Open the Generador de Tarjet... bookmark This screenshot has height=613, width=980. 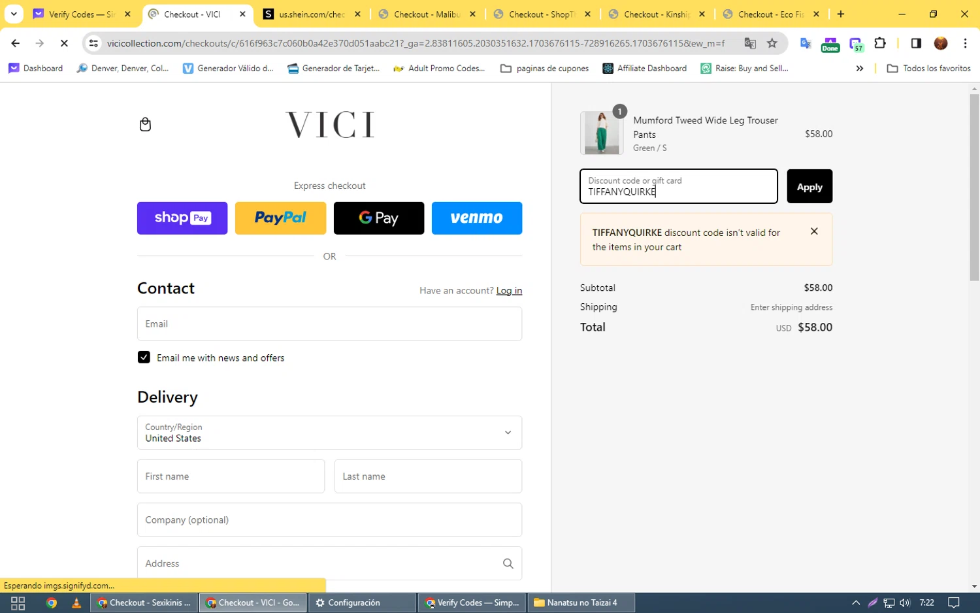(333, 68)
